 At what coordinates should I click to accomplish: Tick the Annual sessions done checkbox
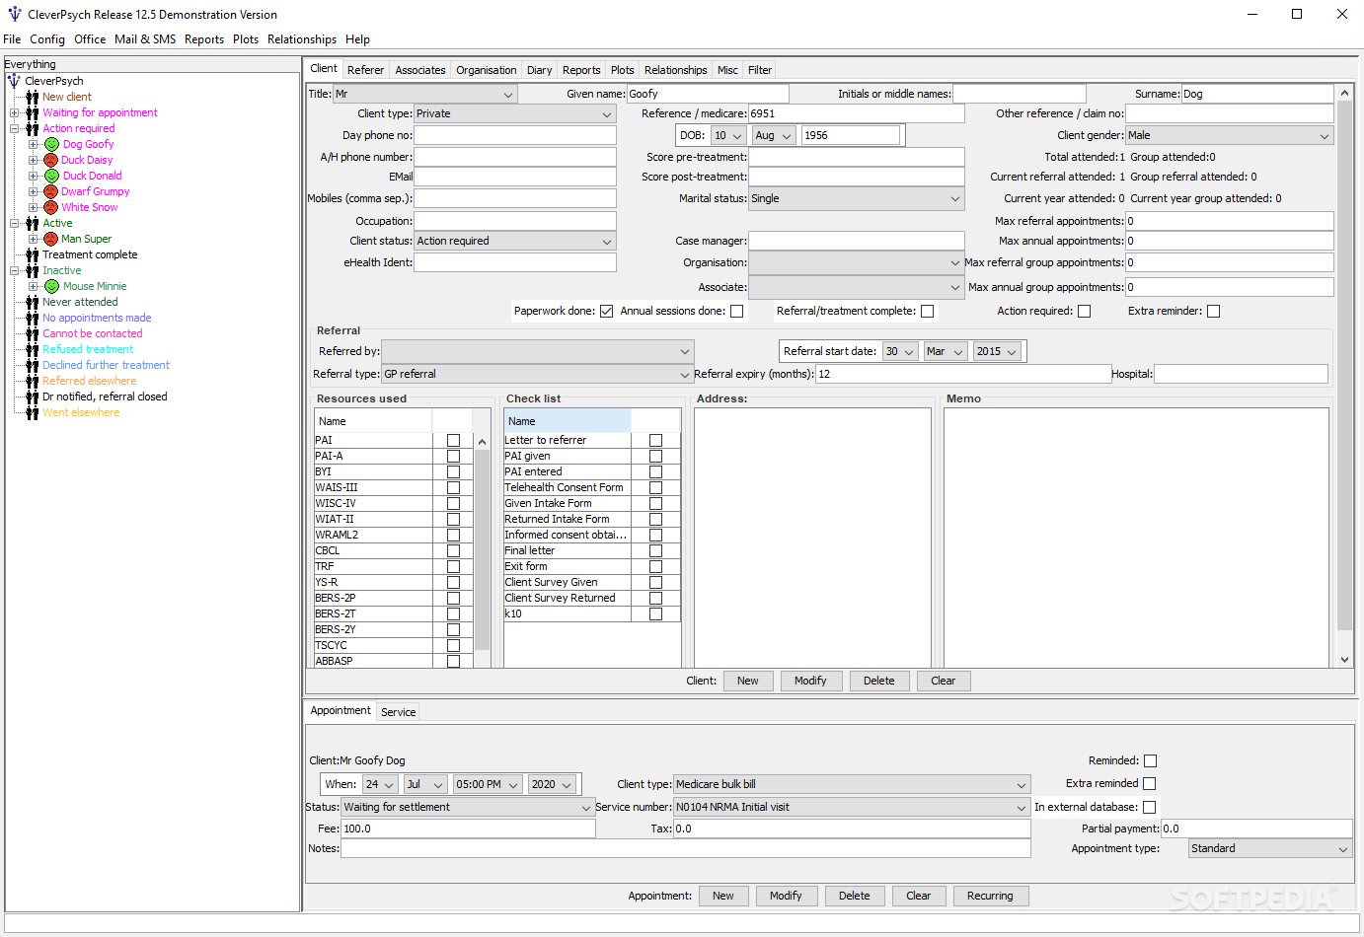coord(737,311)
